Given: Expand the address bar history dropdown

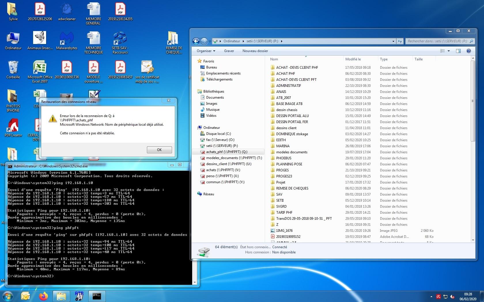Looking at the screenshot, I should click(393, 41).
